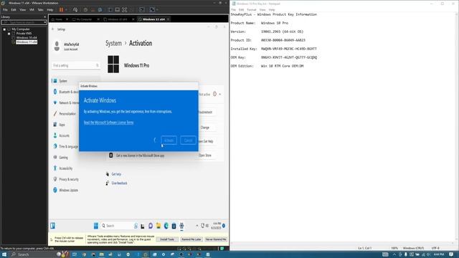Click the VMware full screen mode toolbar icon

point(125,9)
